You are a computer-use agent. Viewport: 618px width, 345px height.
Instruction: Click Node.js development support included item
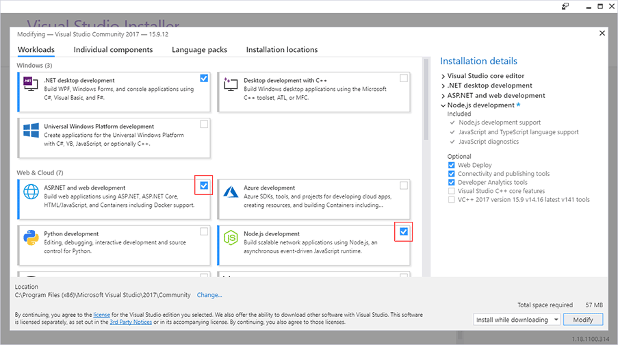tap(500, 123)
